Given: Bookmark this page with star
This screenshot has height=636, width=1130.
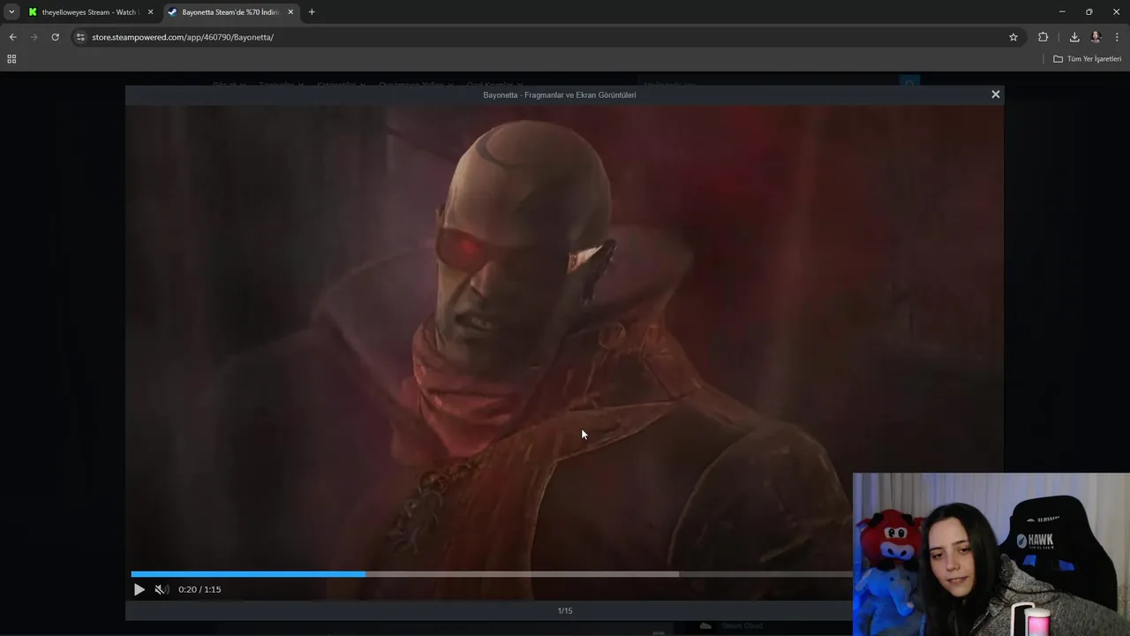Looking at the screenshot, I should click(1013, 37).
